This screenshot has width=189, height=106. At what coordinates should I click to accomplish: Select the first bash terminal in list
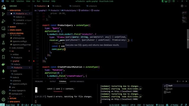[170, 86]
